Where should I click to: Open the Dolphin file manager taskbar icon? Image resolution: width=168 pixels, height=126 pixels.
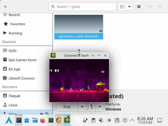pyautogui.click(x=35, y=120)
